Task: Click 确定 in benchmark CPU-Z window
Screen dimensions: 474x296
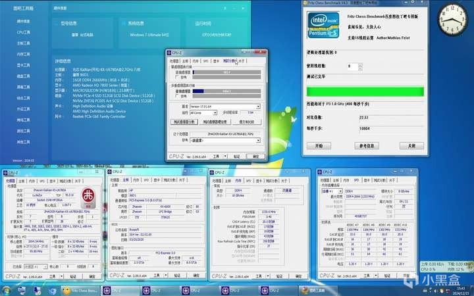Action: click(x=255, y=156)
